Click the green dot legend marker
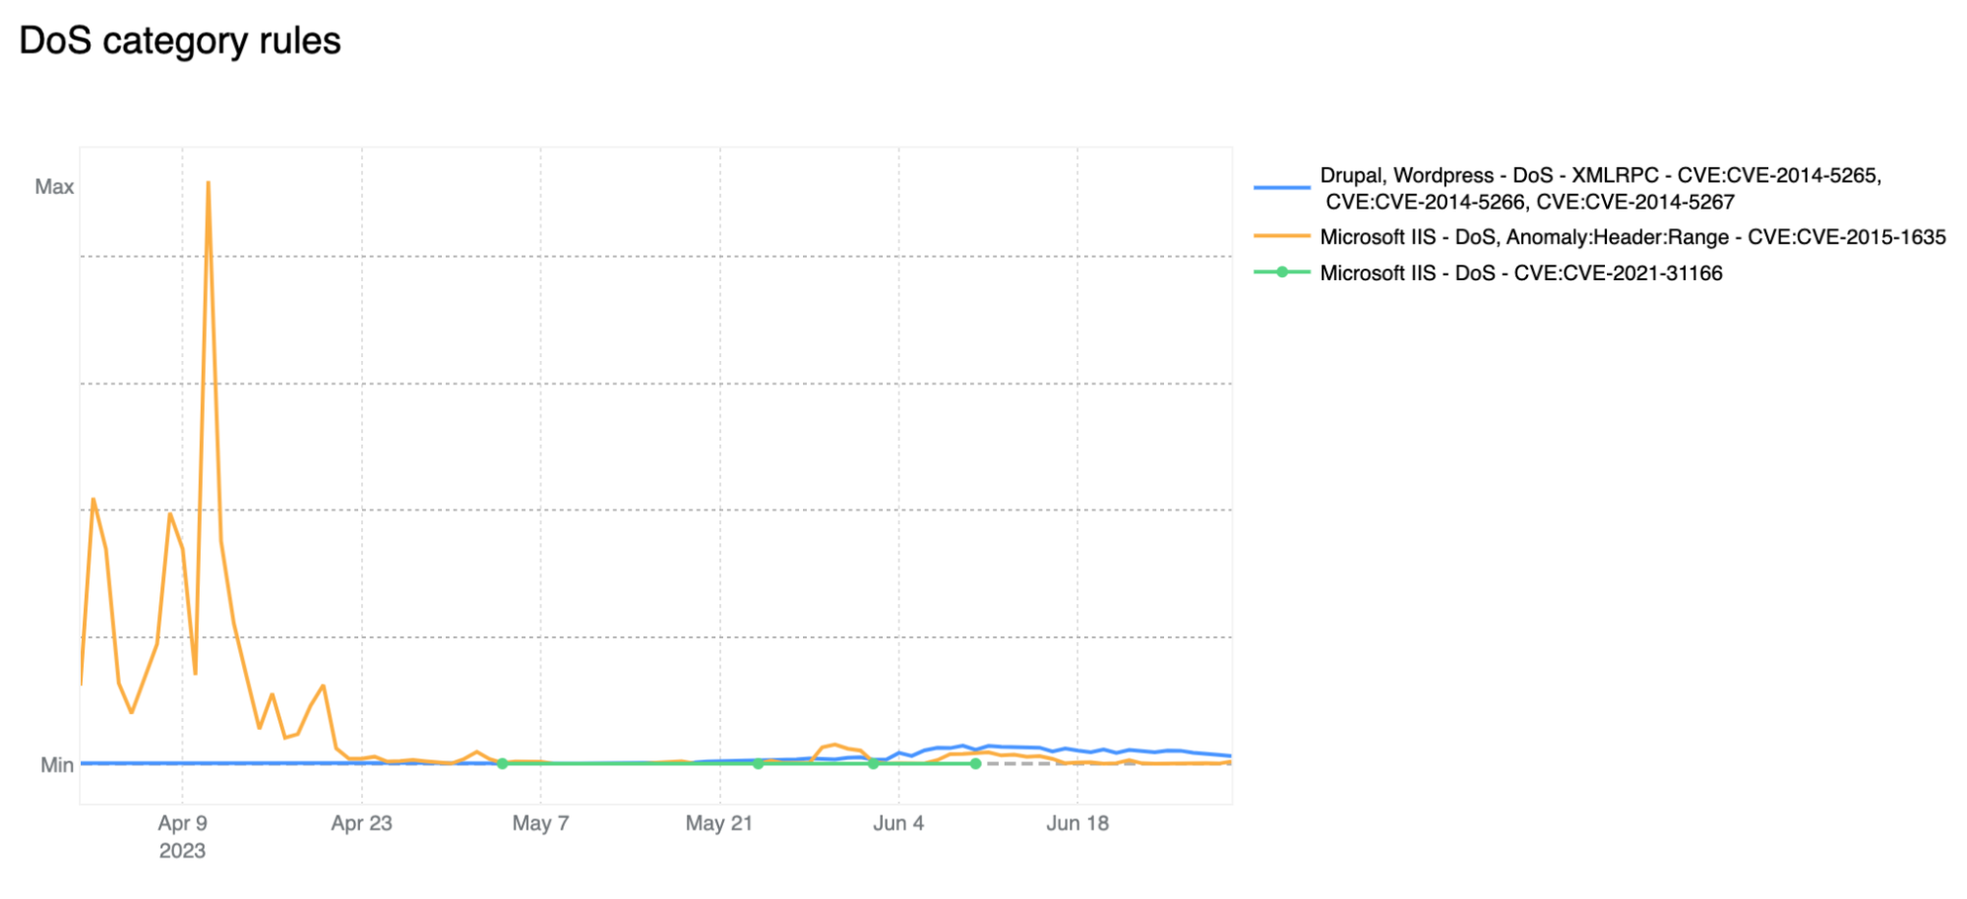 click(x=1281, y=272)
